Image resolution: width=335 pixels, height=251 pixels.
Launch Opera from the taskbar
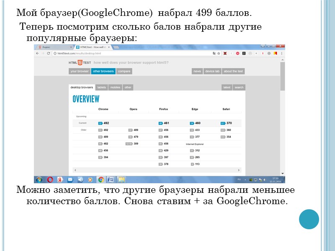50,180
